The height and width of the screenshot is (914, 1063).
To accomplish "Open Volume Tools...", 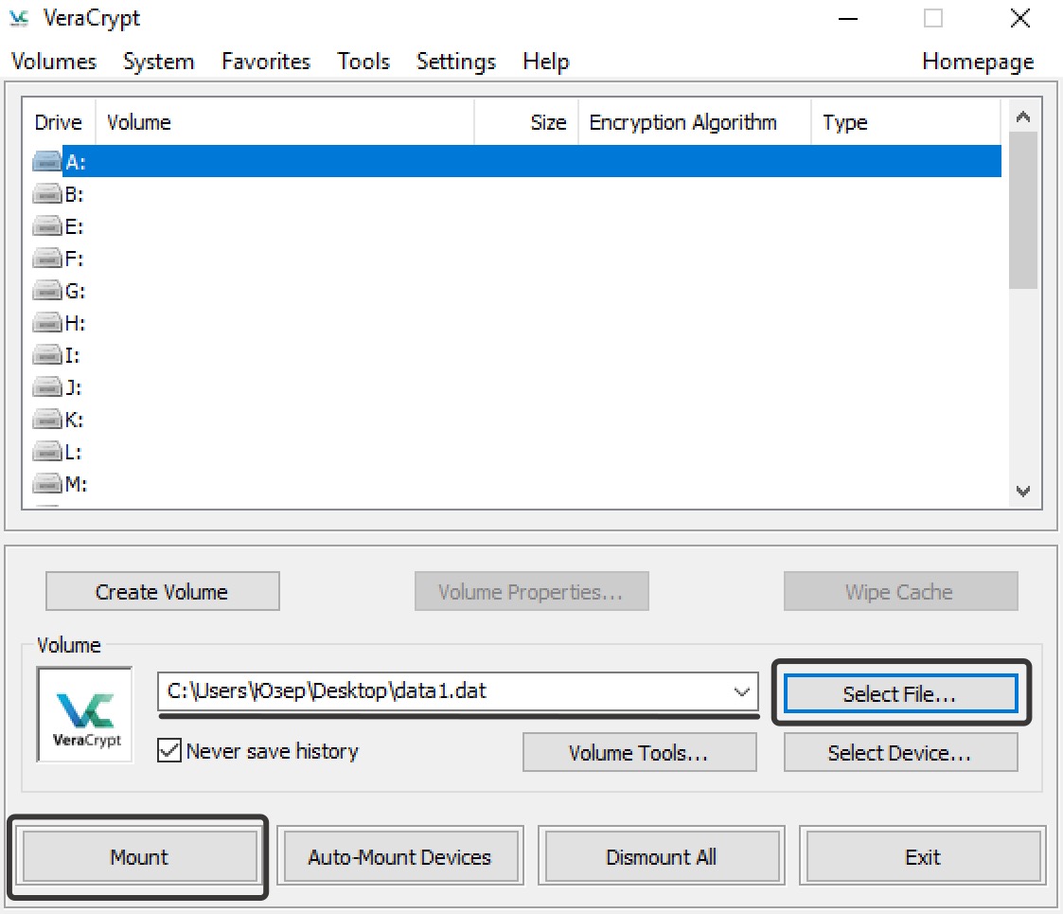I will [x=639, y=752].
